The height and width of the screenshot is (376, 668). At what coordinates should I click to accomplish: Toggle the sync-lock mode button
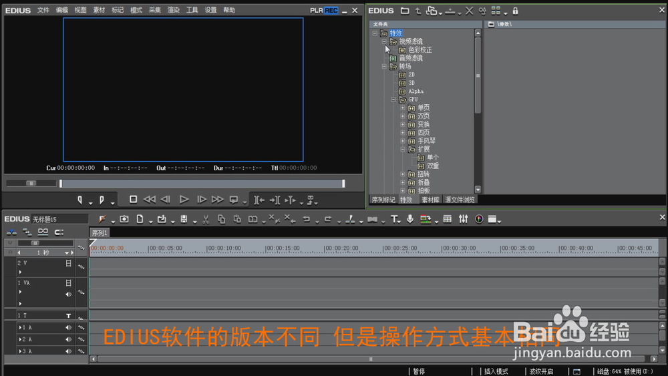click(x=27, y=232)
